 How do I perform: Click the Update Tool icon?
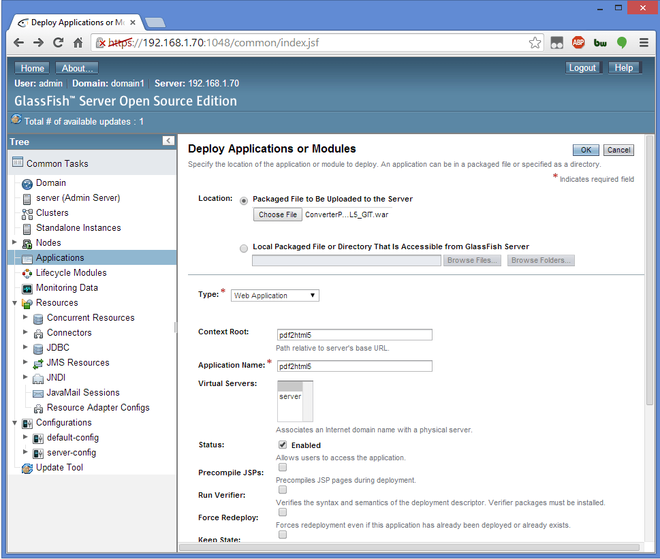[x=27, y=468]
